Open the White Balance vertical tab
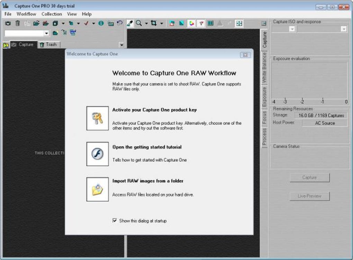Viewport: 353px width, 260px height. click(x=264, y=68)
